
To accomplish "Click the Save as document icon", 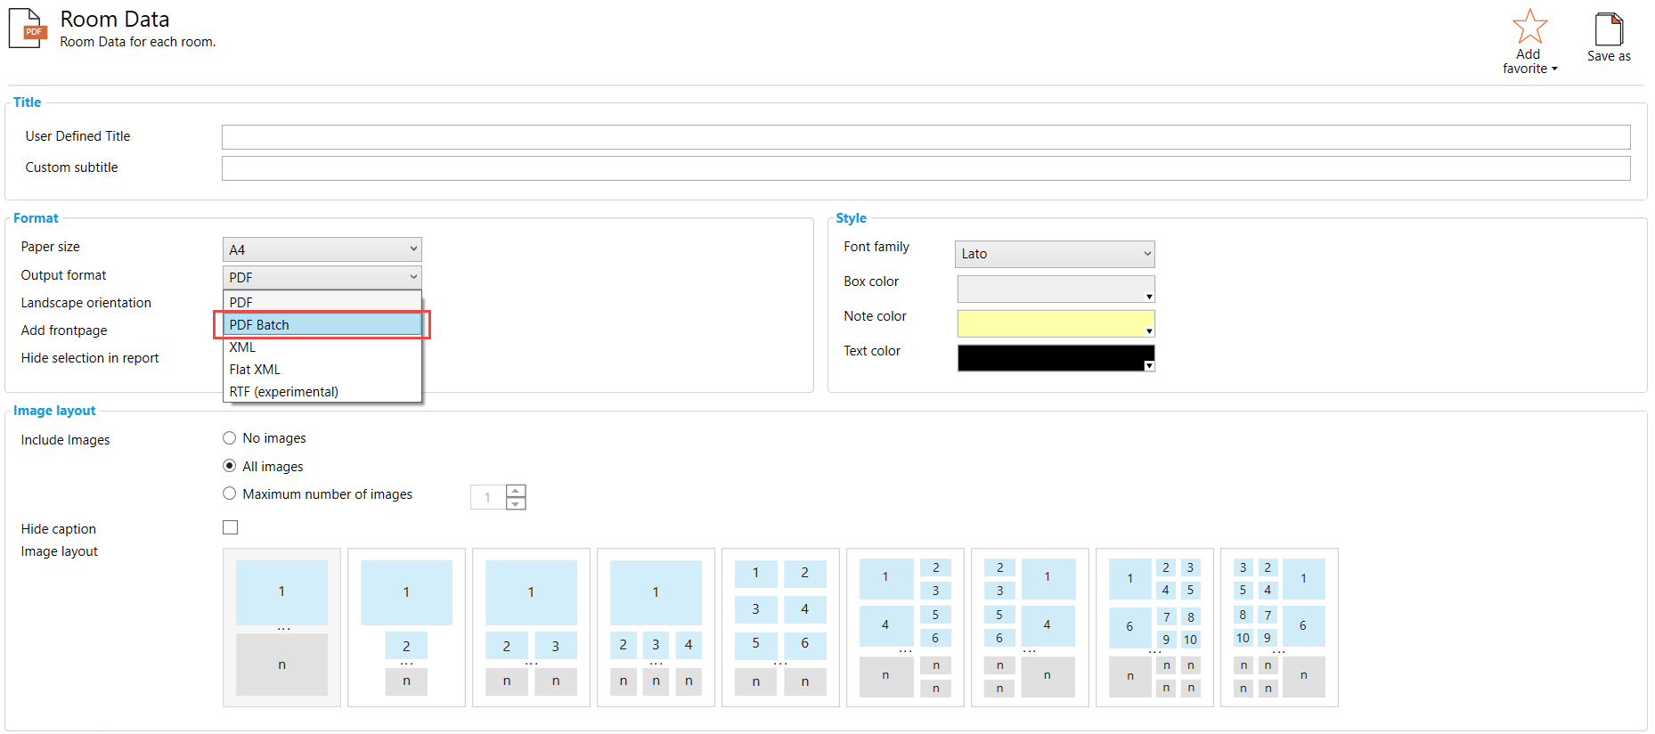I will pyautogui.click(x=1608, y=29).
